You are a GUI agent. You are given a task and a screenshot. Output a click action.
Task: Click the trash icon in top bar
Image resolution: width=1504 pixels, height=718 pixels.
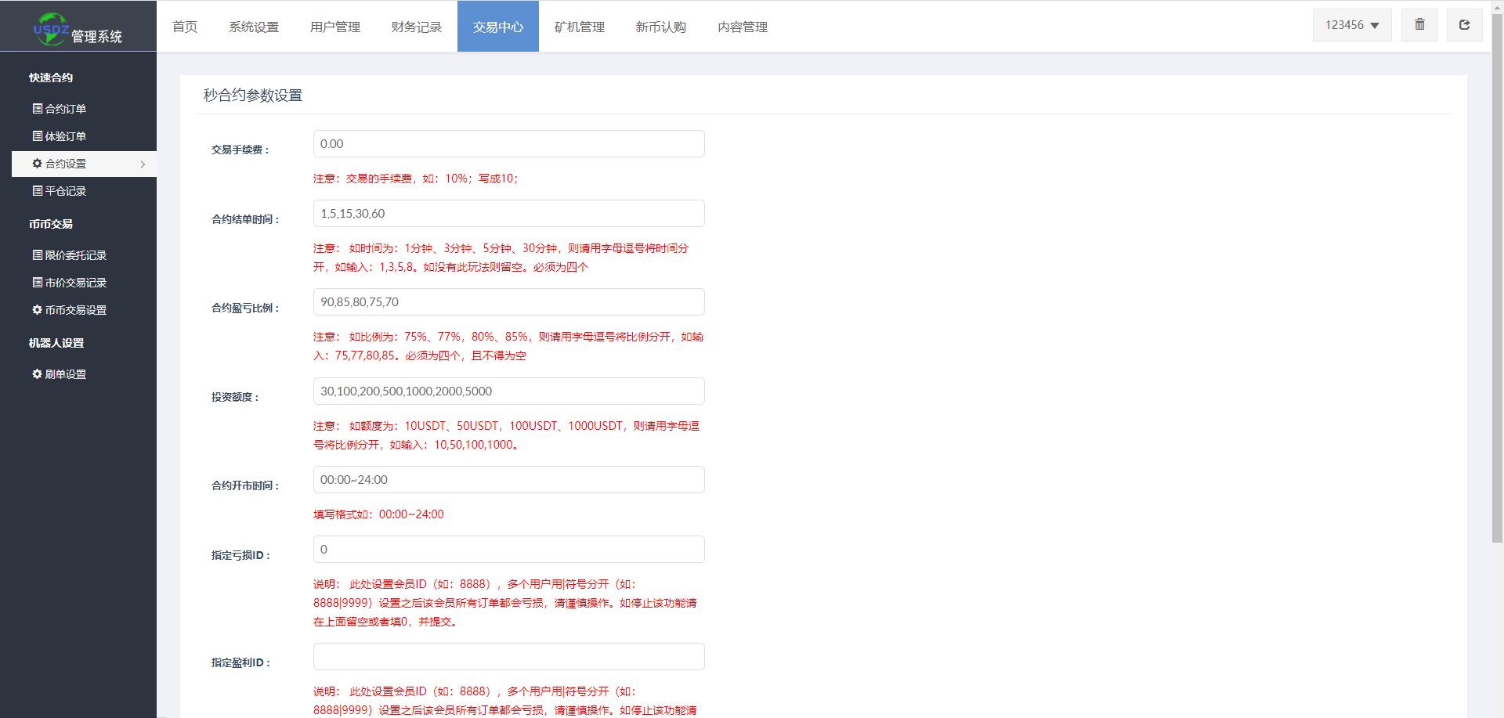pos(1419,25)
